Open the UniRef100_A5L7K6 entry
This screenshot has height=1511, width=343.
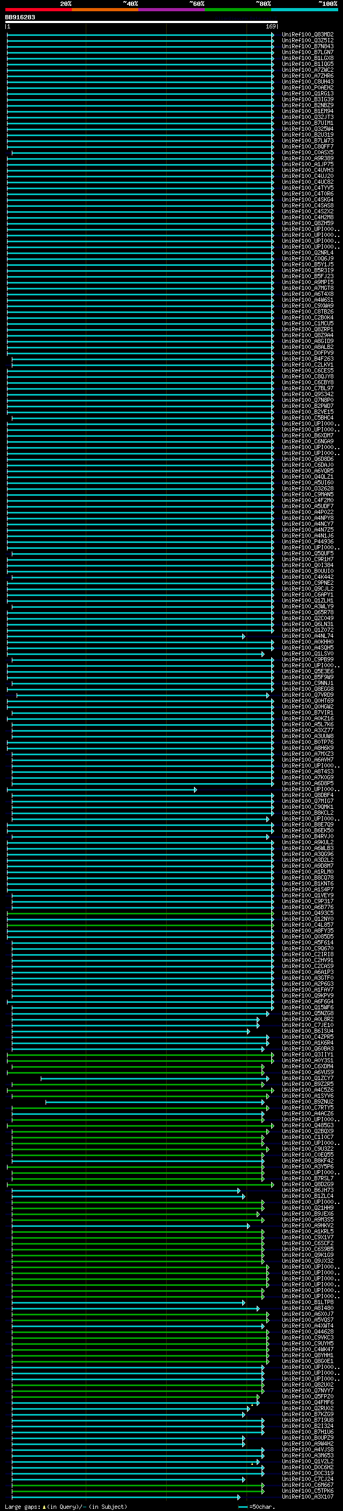click(308, 725)
